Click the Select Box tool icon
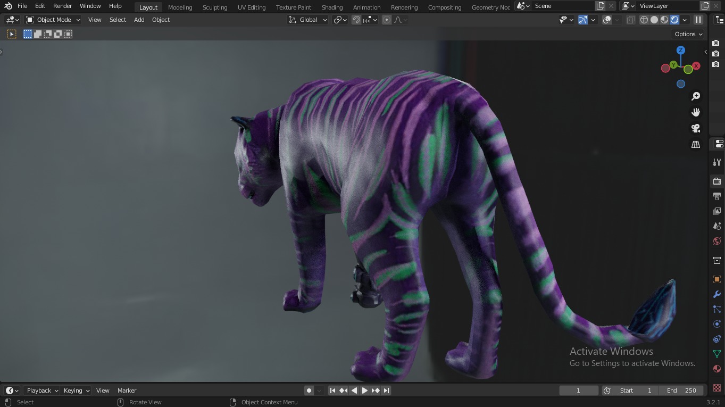This screenshot has width=725, height=407. [12, 34]
